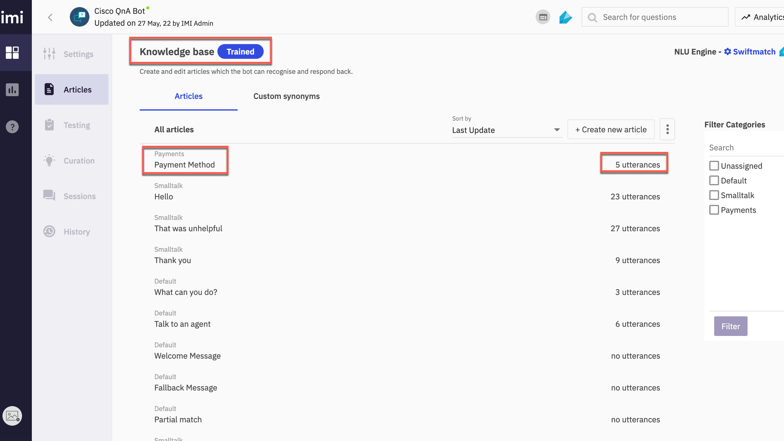Click the All articles heading
The height and width of the screenshot is (441, 784).
click(174, 130)
